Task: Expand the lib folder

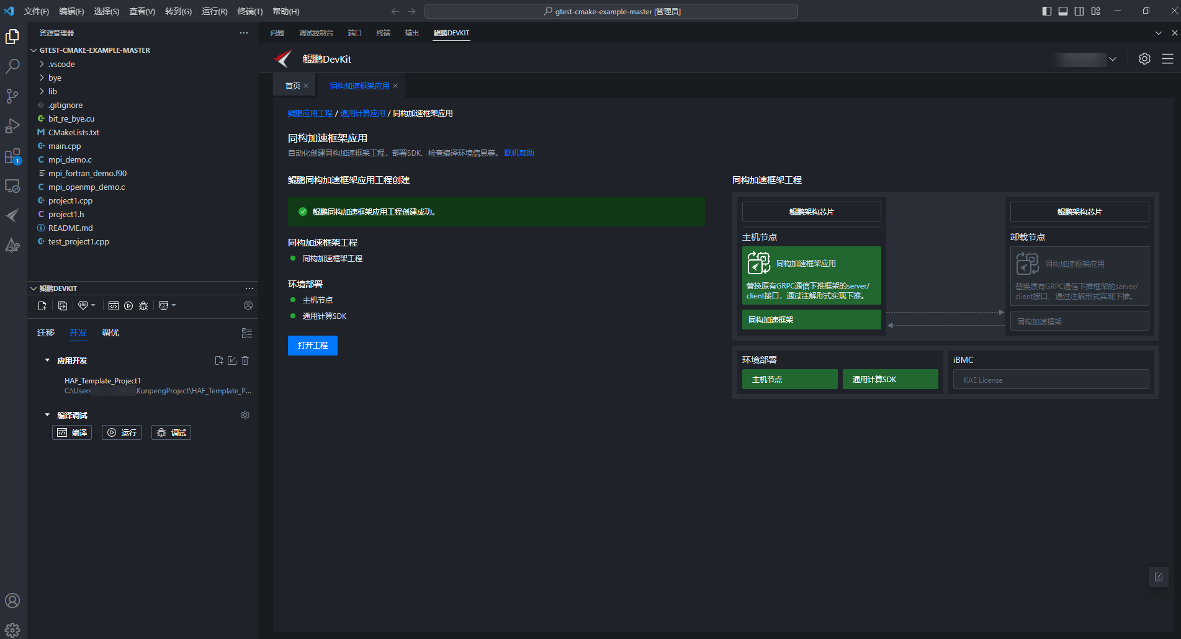Action: pos(42,91)
